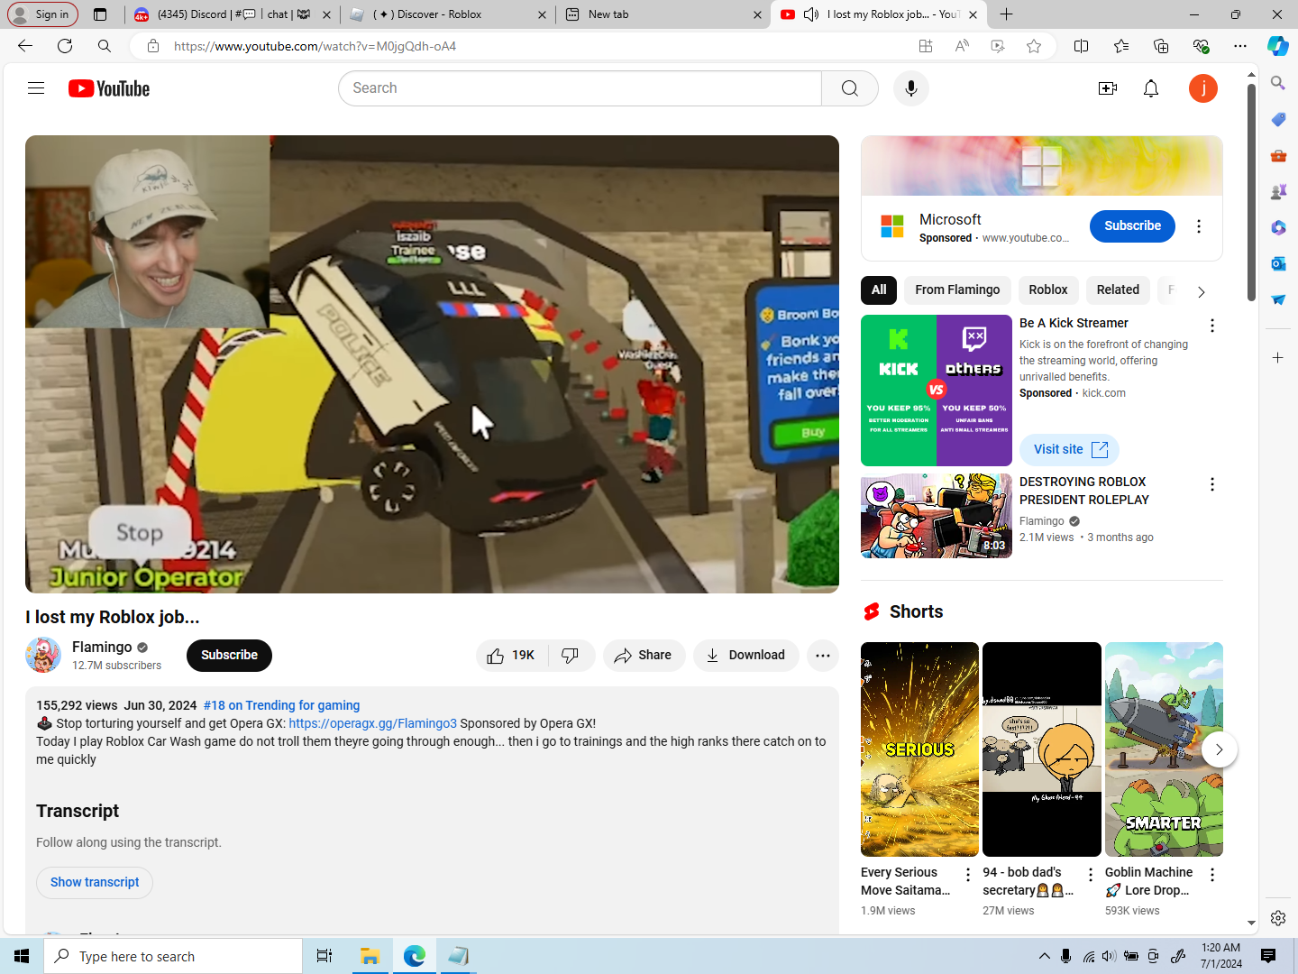Subscribe to the Microsoft sponsored channel
Viewport: 1298px width, 974px height.
tap(1132, 226)
